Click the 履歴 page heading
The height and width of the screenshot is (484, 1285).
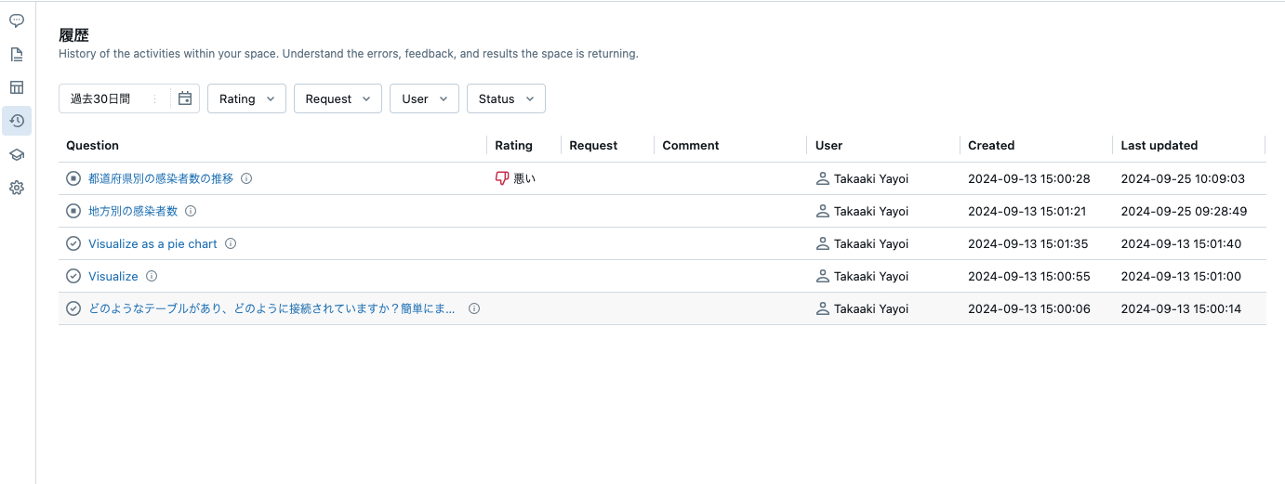[73, 35]
